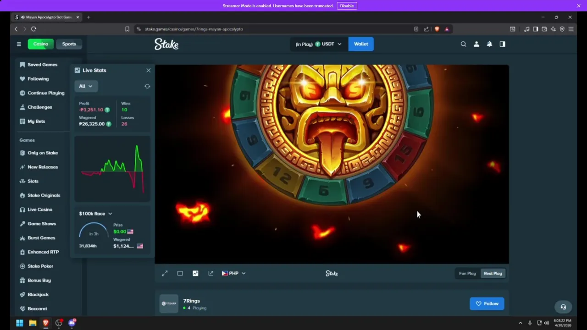
Task: Toggle the browser sidebar icon
Action: tap(535, 29)
